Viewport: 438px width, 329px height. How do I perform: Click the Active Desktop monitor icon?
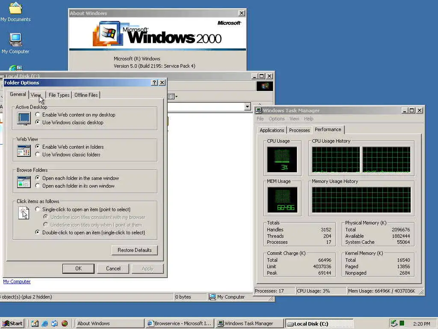tap(24, 119)
